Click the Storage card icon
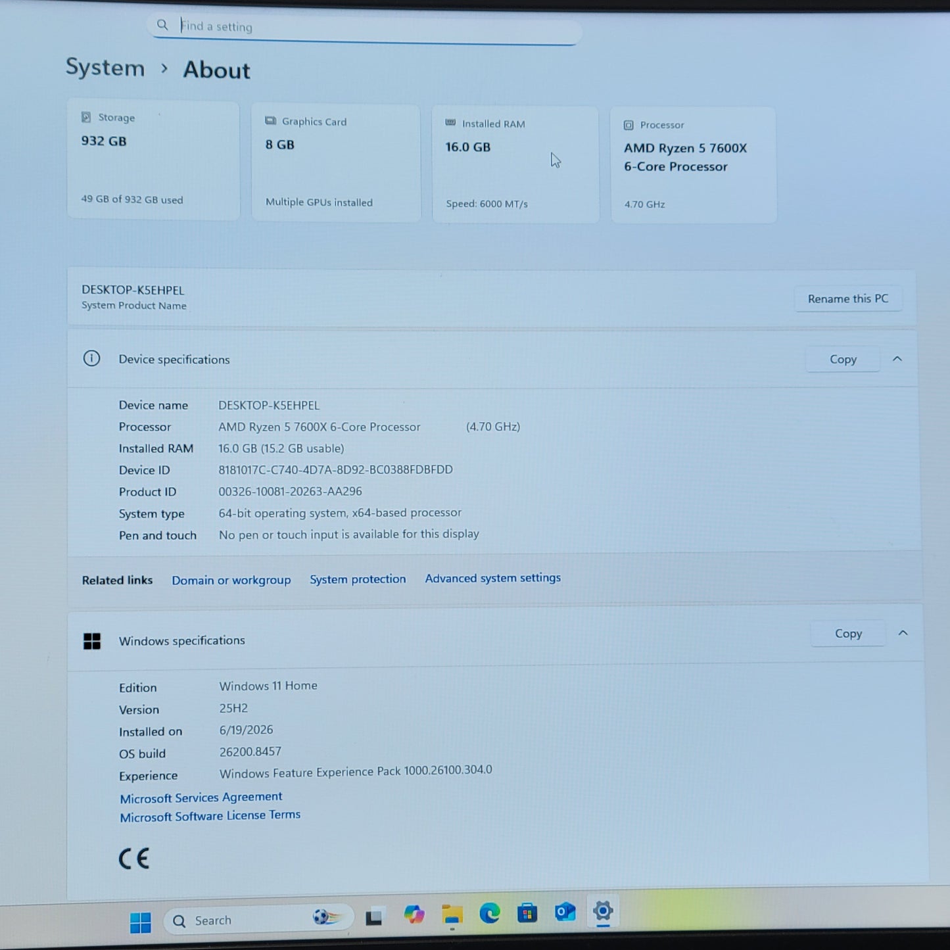Viewport: 950px width, 950px height. pyautogui.click(x=86, y=117)
